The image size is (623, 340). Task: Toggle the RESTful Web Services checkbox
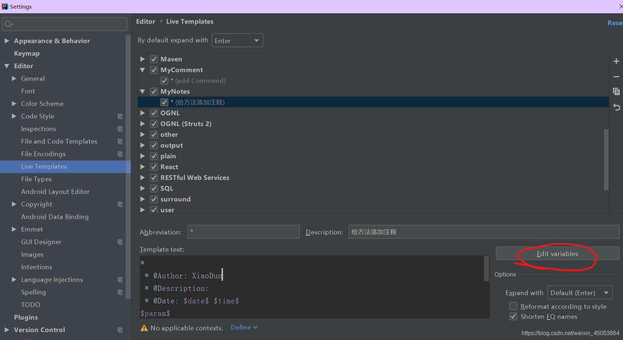[154, 178]
